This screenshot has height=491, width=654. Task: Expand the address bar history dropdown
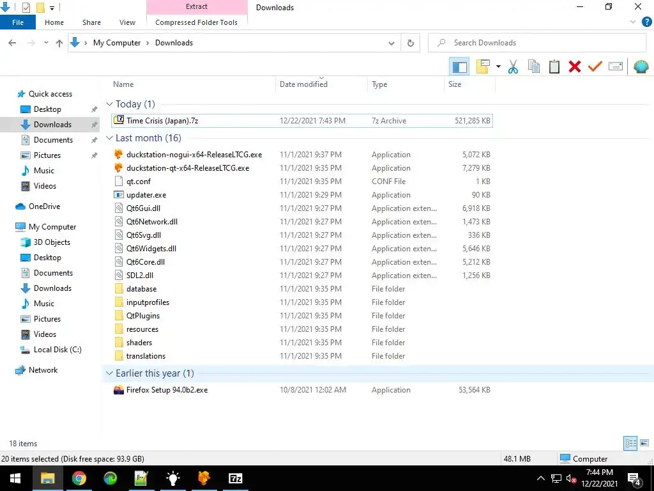coord(392,43)
